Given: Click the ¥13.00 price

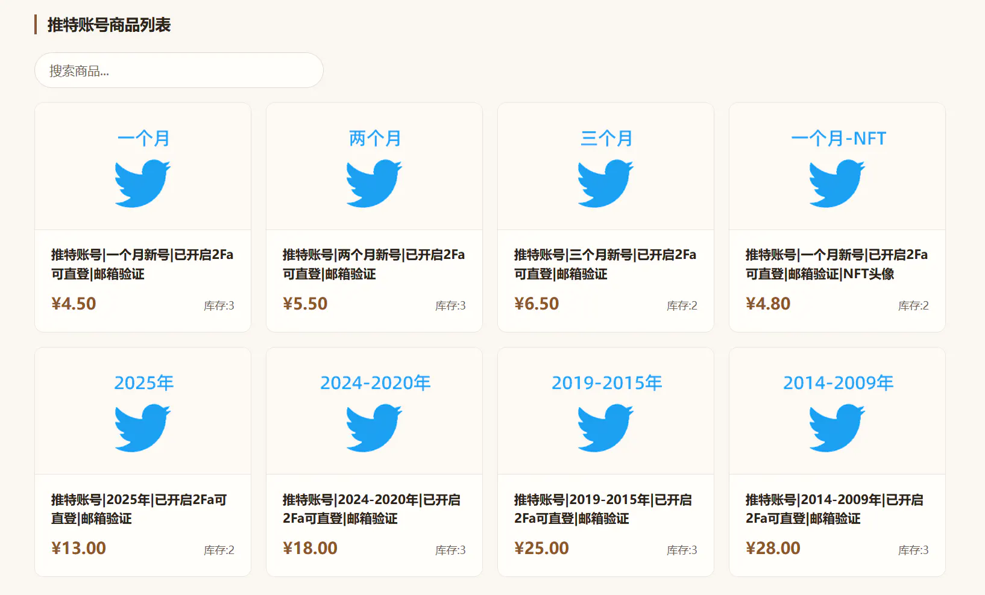Looking at the screenshot, I should [x=78, y=548].
